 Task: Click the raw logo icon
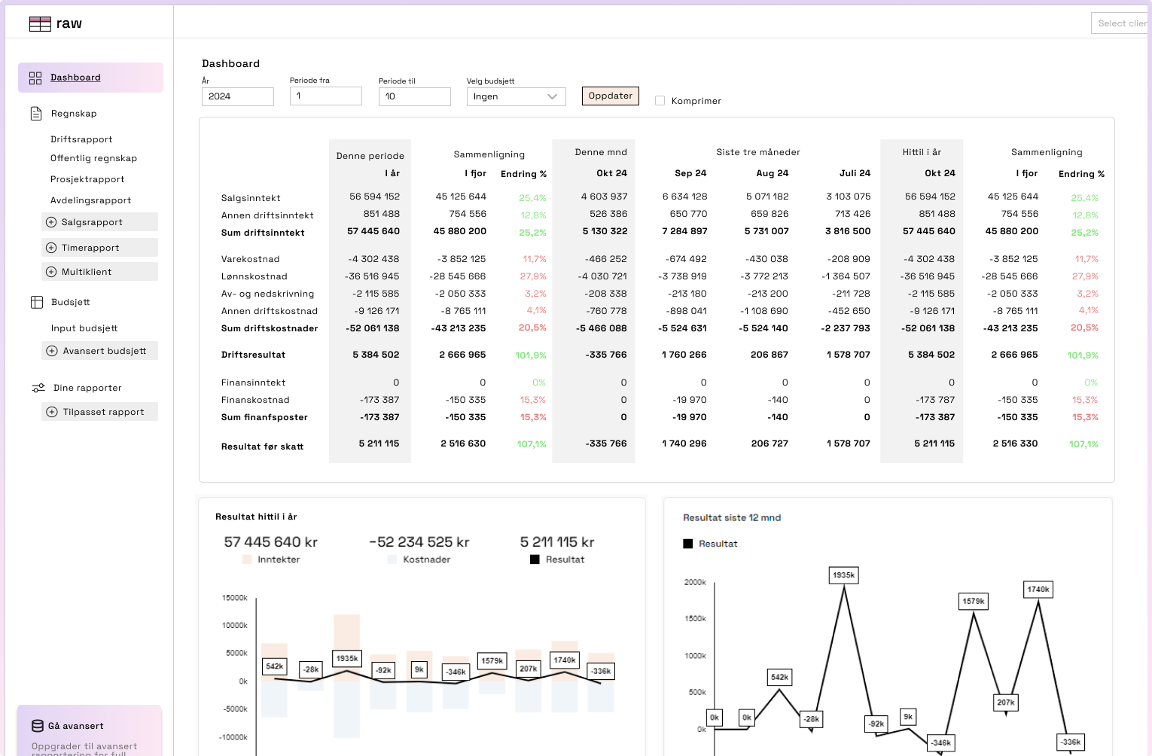pyautogui.click(x=40, y=24)
